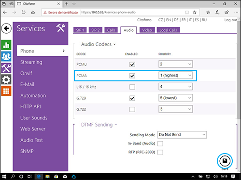Save settings with the floppy disk icon
The width and height of the screenshot is (241, 180).
pyautogui.click(x=225, y=161)
